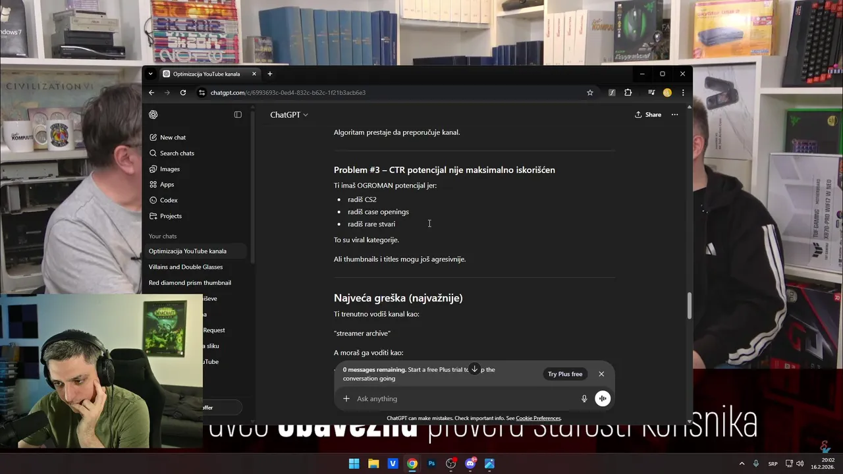Click the scroll-to-bottom arrow button
843x474 pixels.
[474, 369]
